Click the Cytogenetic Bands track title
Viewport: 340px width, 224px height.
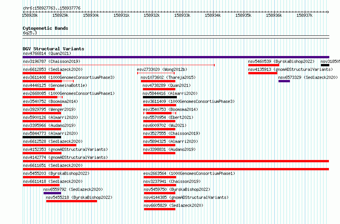pos(45,28)
